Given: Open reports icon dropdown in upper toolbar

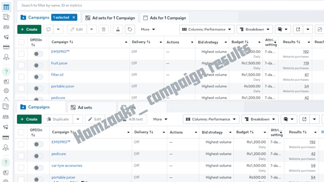Looking at the screenshot, I should (283, 29).
